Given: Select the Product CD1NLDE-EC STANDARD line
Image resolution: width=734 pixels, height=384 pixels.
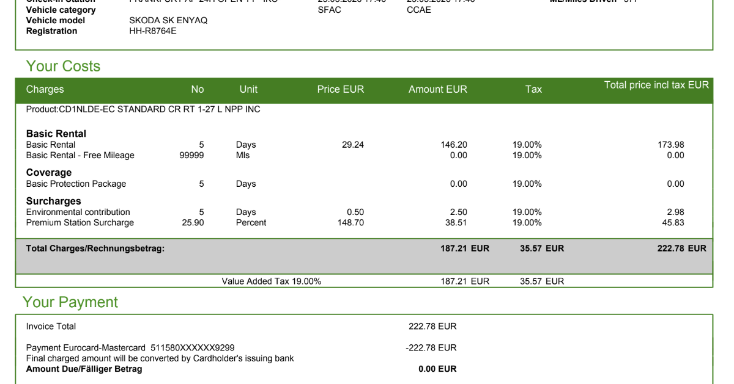Looking at the screenshot, I should (x=143, y=109).
